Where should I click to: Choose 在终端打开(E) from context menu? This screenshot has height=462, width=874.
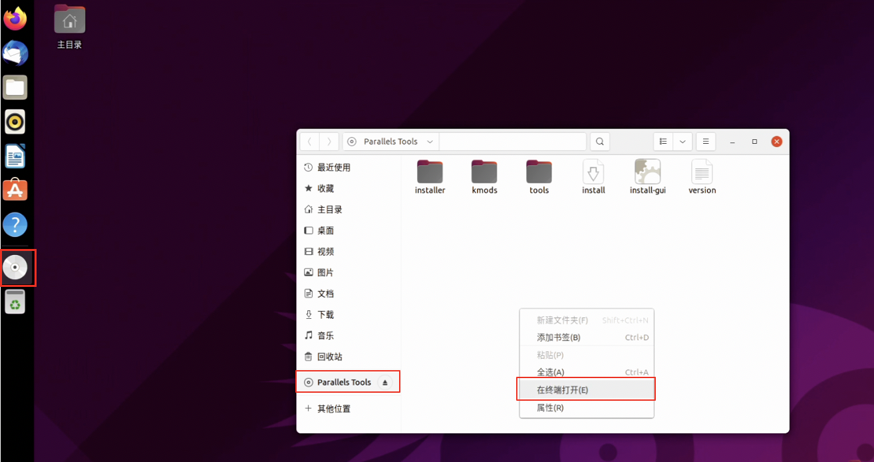586,389
